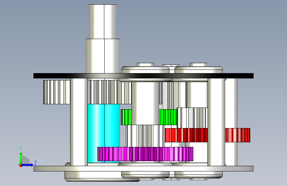
Task: Select the support pillar left of cyan shaft
Action: (79, 122)
